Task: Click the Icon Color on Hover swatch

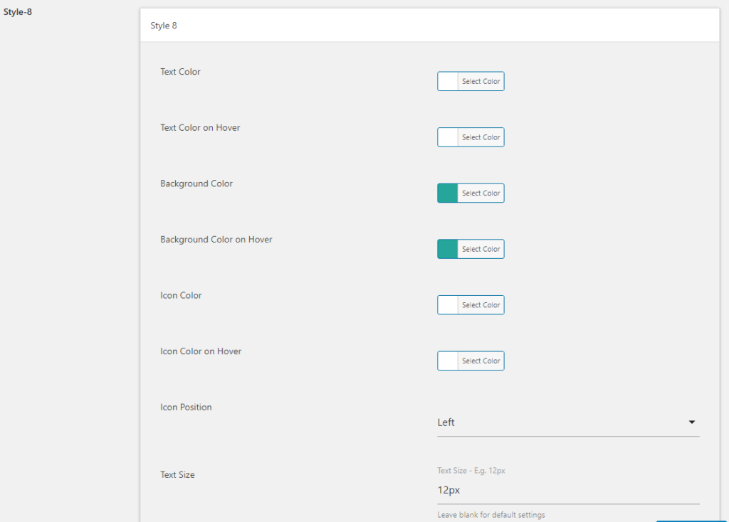Action: coord(448,361)
